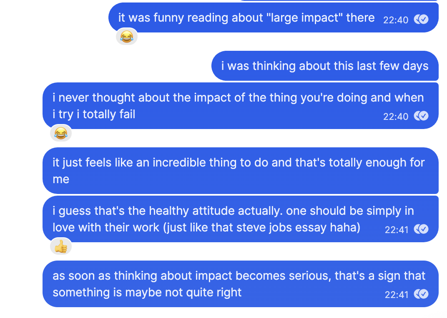Click read receipt checkmark on "large impact" message

[421, 19]
